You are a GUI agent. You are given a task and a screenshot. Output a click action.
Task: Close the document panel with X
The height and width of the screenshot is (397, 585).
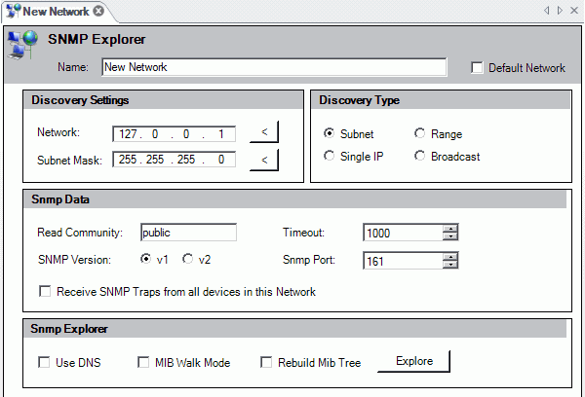pos(573,11)
